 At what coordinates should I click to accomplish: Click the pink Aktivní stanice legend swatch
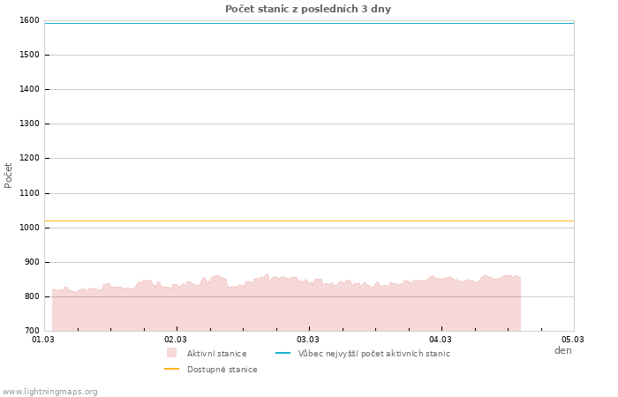(171, 353)
